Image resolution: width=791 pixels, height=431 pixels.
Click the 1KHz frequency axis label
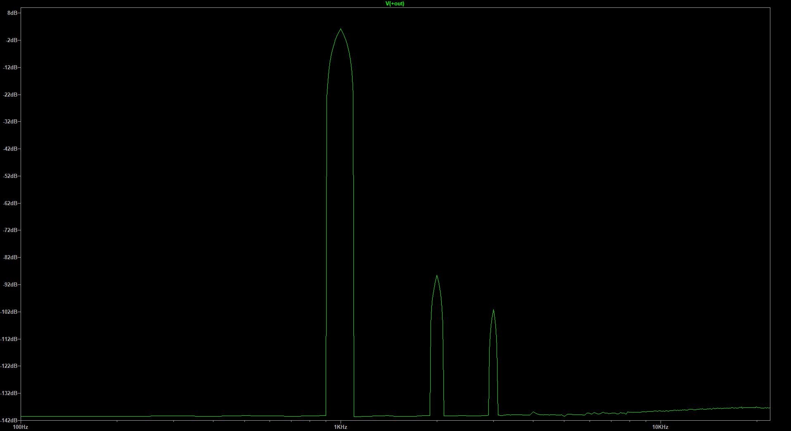click(341, 427)
